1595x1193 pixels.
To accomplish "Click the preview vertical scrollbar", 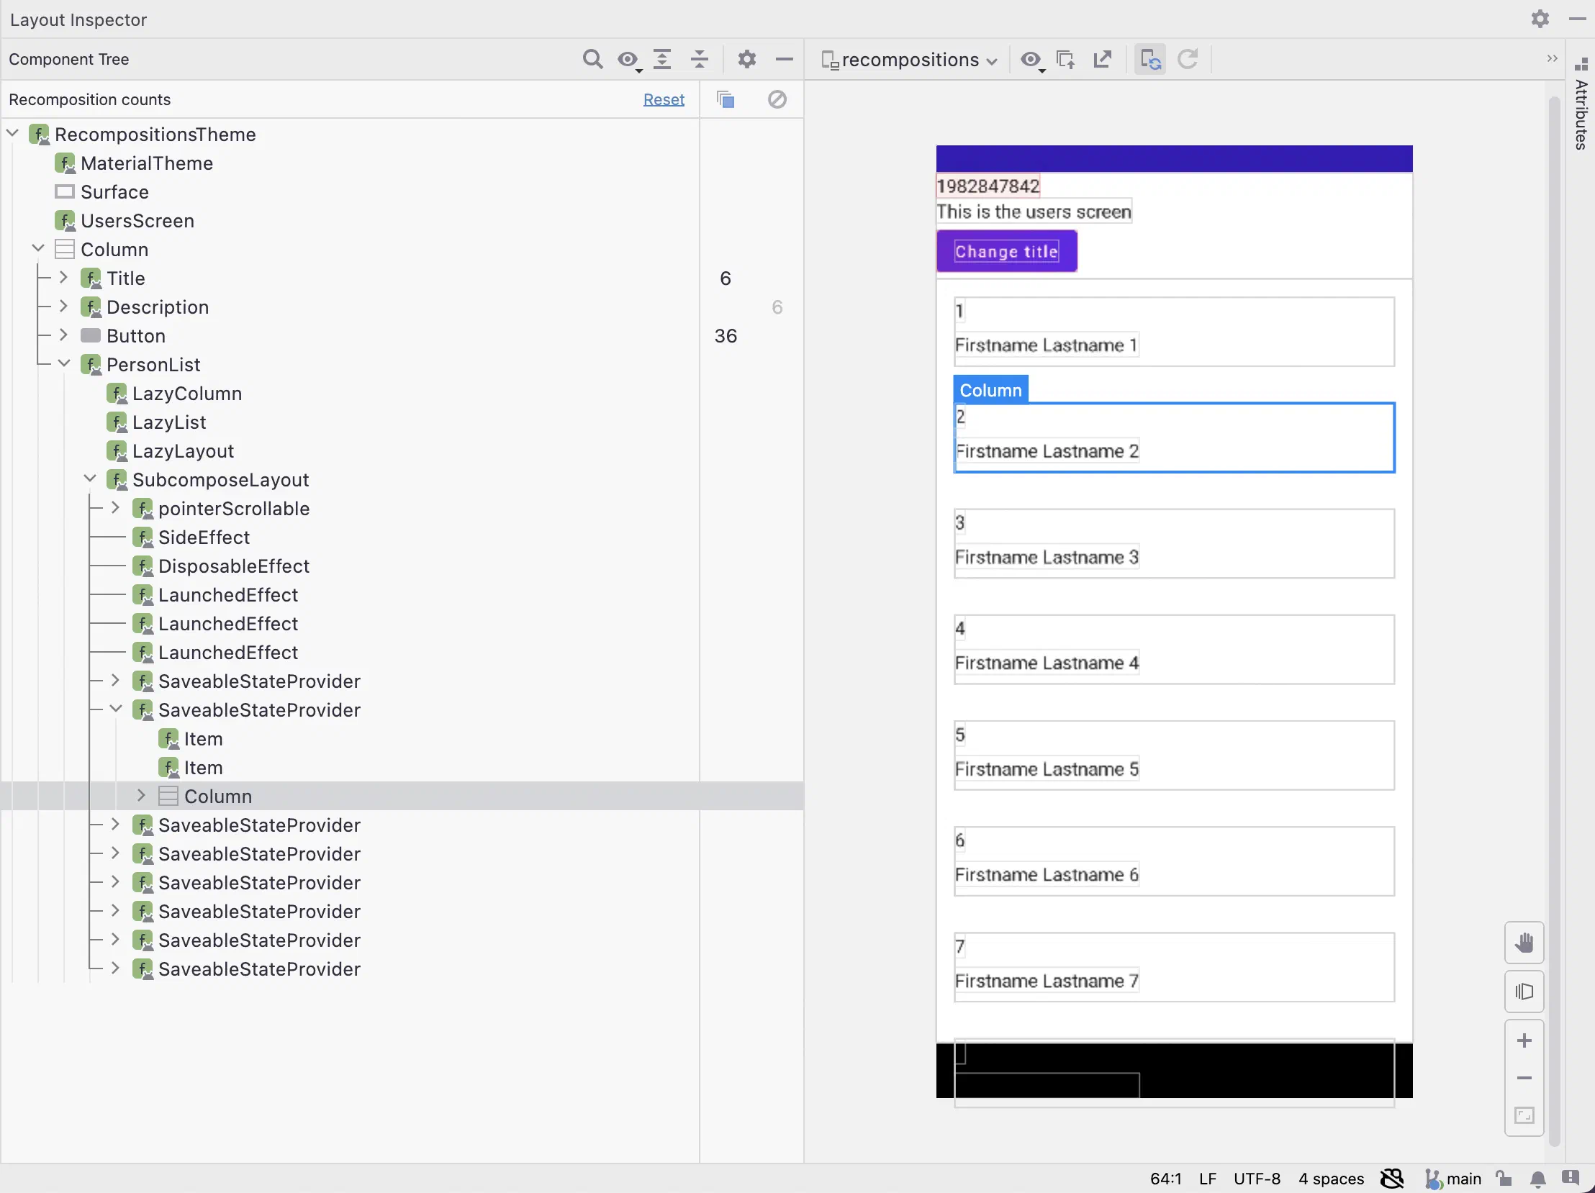I will pyautogui.click(x=1554, y=620).
